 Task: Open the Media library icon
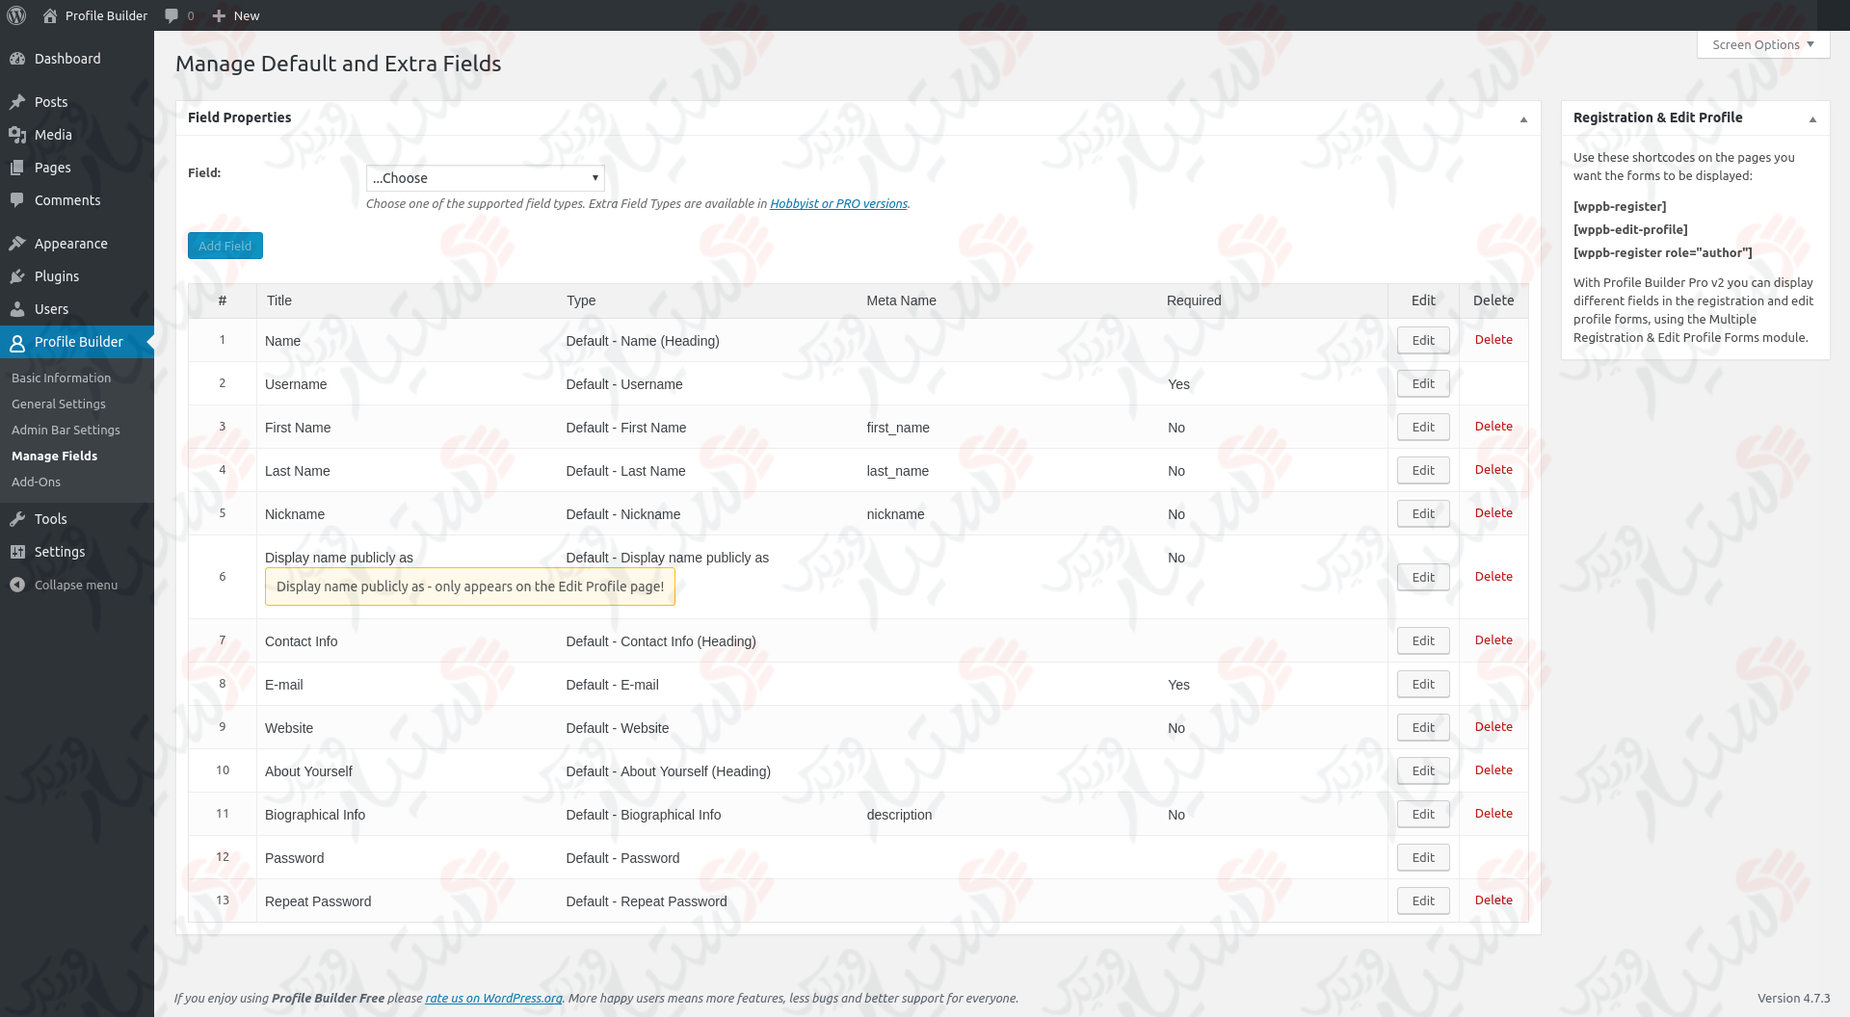pos(19,135)
